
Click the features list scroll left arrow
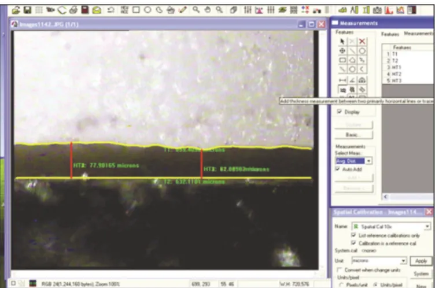pos(385,197)
